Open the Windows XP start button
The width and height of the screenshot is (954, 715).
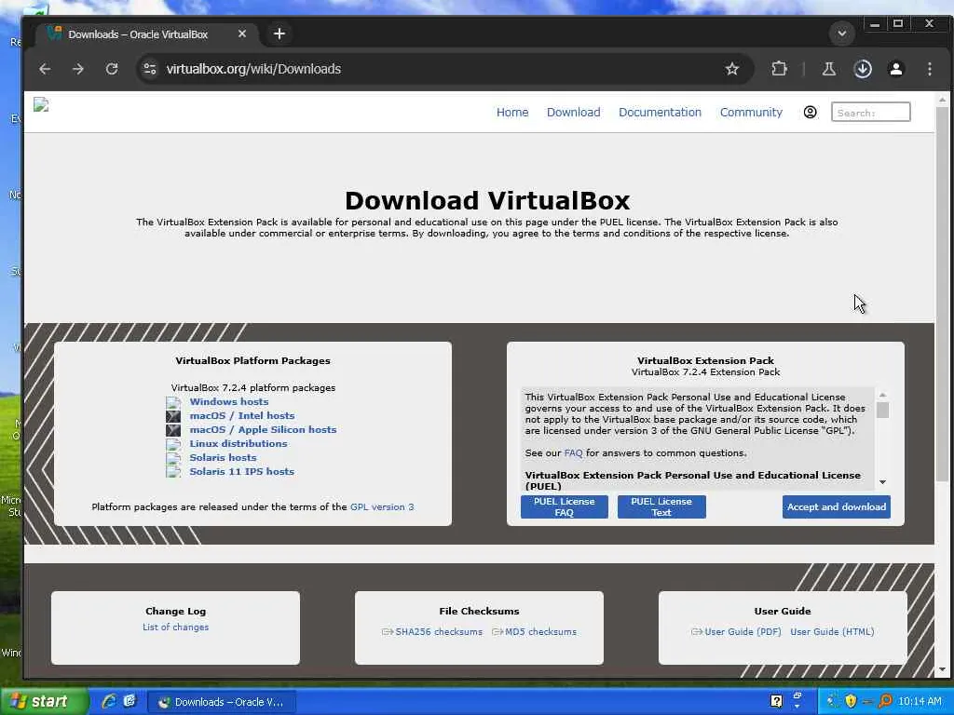tap(44, 702)
